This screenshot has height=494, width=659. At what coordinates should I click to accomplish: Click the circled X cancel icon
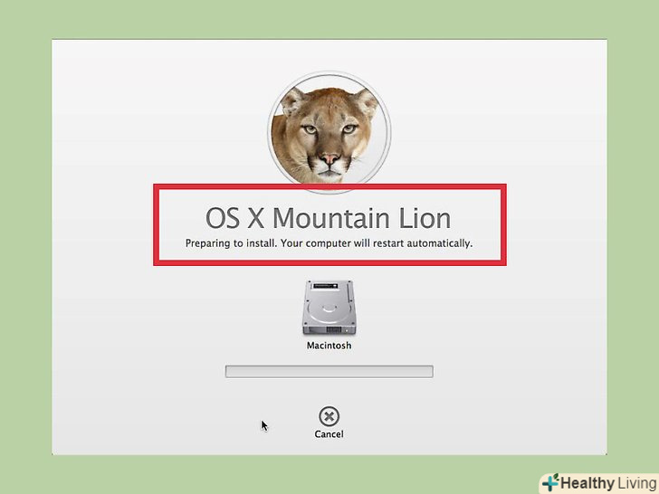click(329, 416)
